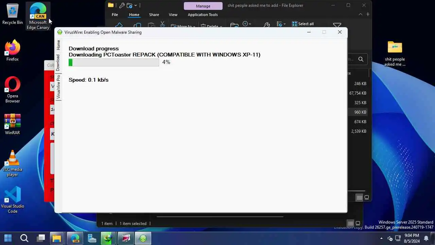Switch to the Share ribbon tab
This screenshot has height=245, width=435.
click(x=154, y=15)
